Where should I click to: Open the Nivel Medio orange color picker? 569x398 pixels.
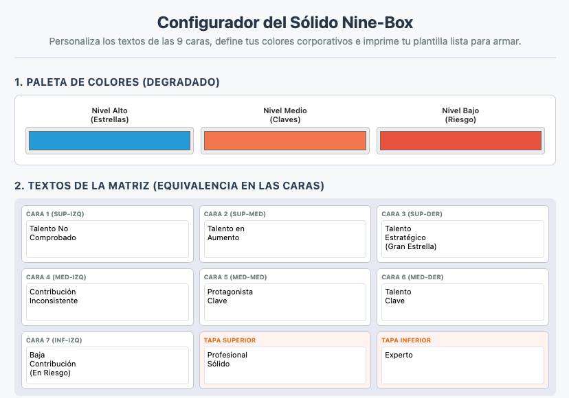click(285, 141)
